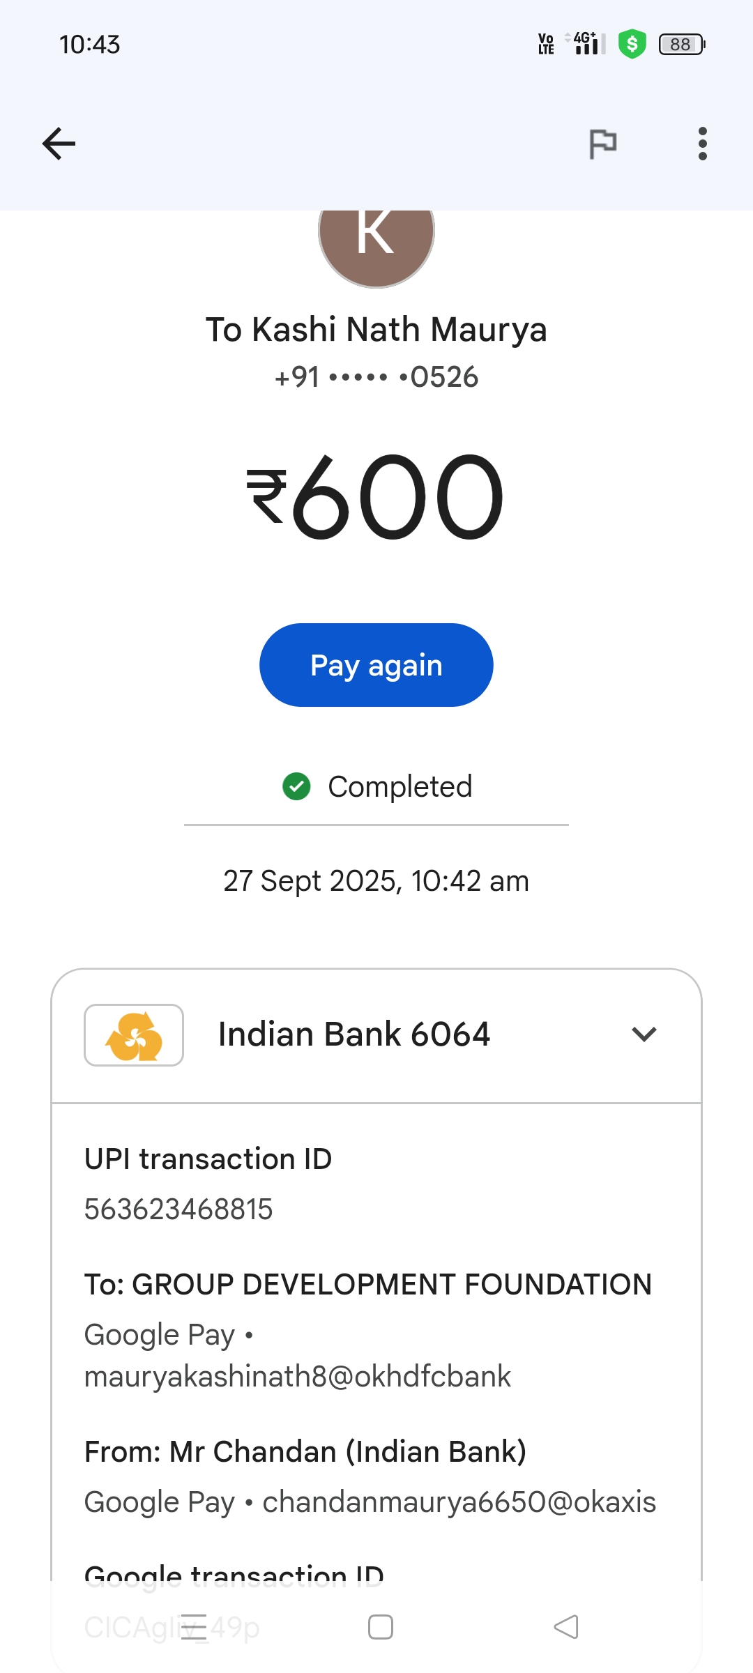Tap the ₹600 payment amount

pyautogui.click(x=376, y=496)
